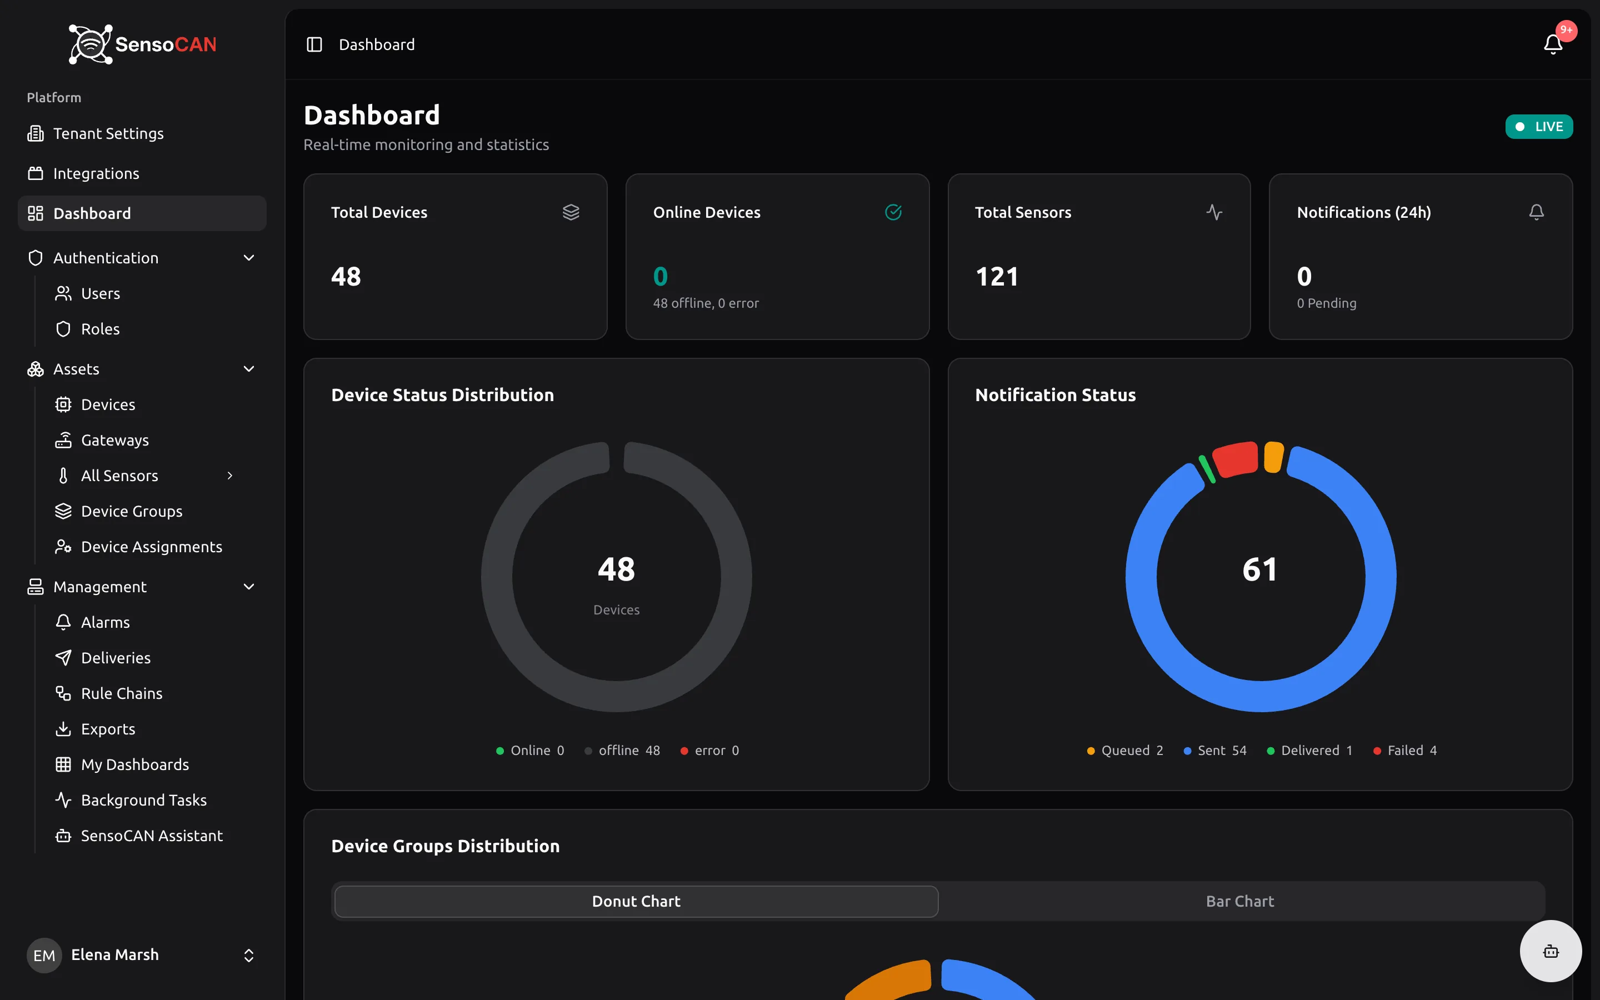Expand the All Sensors submenu arrow
The image size is (1600, 1000).
(x=230, y=476)
